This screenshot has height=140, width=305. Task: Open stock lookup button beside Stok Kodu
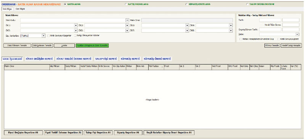pos(127,20)
